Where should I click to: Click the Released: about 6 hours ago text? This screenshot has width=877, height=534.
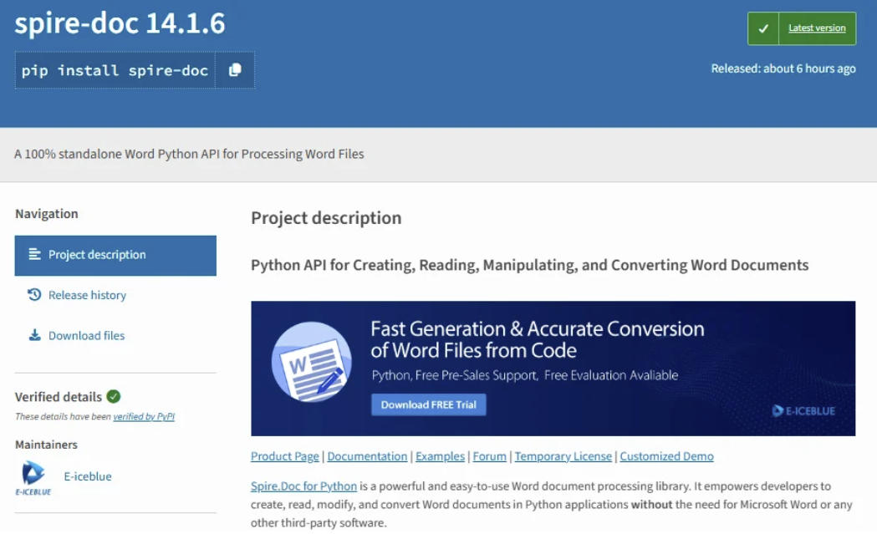click(783, 69)
